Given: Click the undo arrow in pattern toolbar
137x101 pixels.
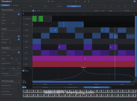Looking at the screenshot, I should coord(43,11).
